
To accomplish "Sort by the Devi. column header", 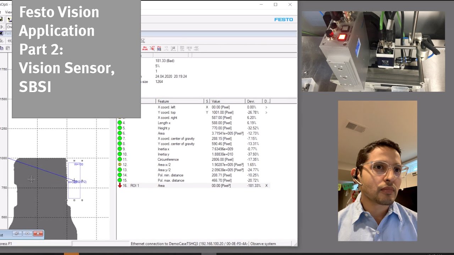I will pos(254,101).
